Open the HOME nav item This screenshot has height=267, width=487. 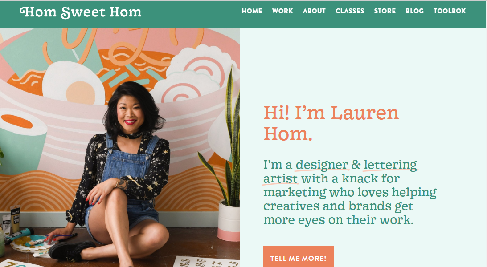tap(252, 11)
